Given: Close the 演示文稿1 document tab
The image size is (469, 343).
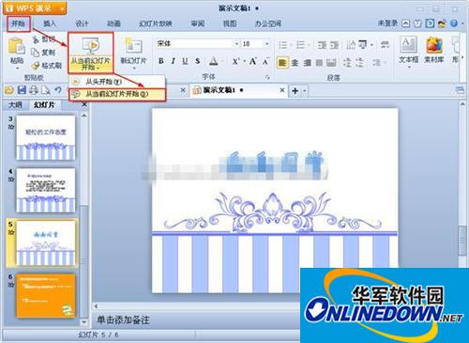Looking at the screenshot, I should (281, 90).
